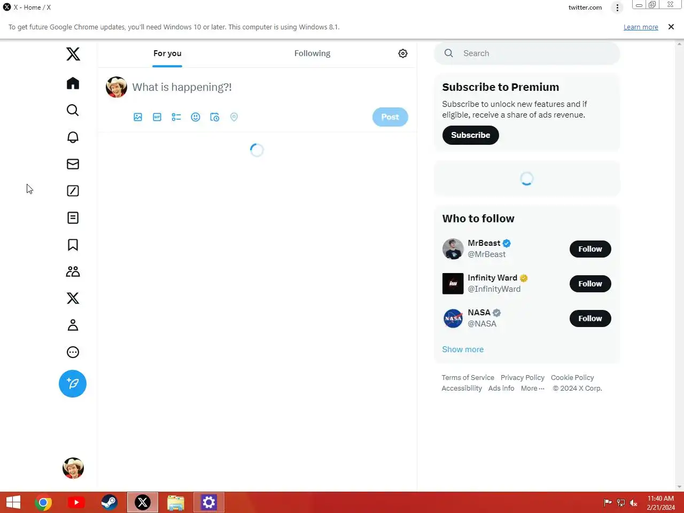Schedule post with calendar-clock icon

(x=215, y=117)
